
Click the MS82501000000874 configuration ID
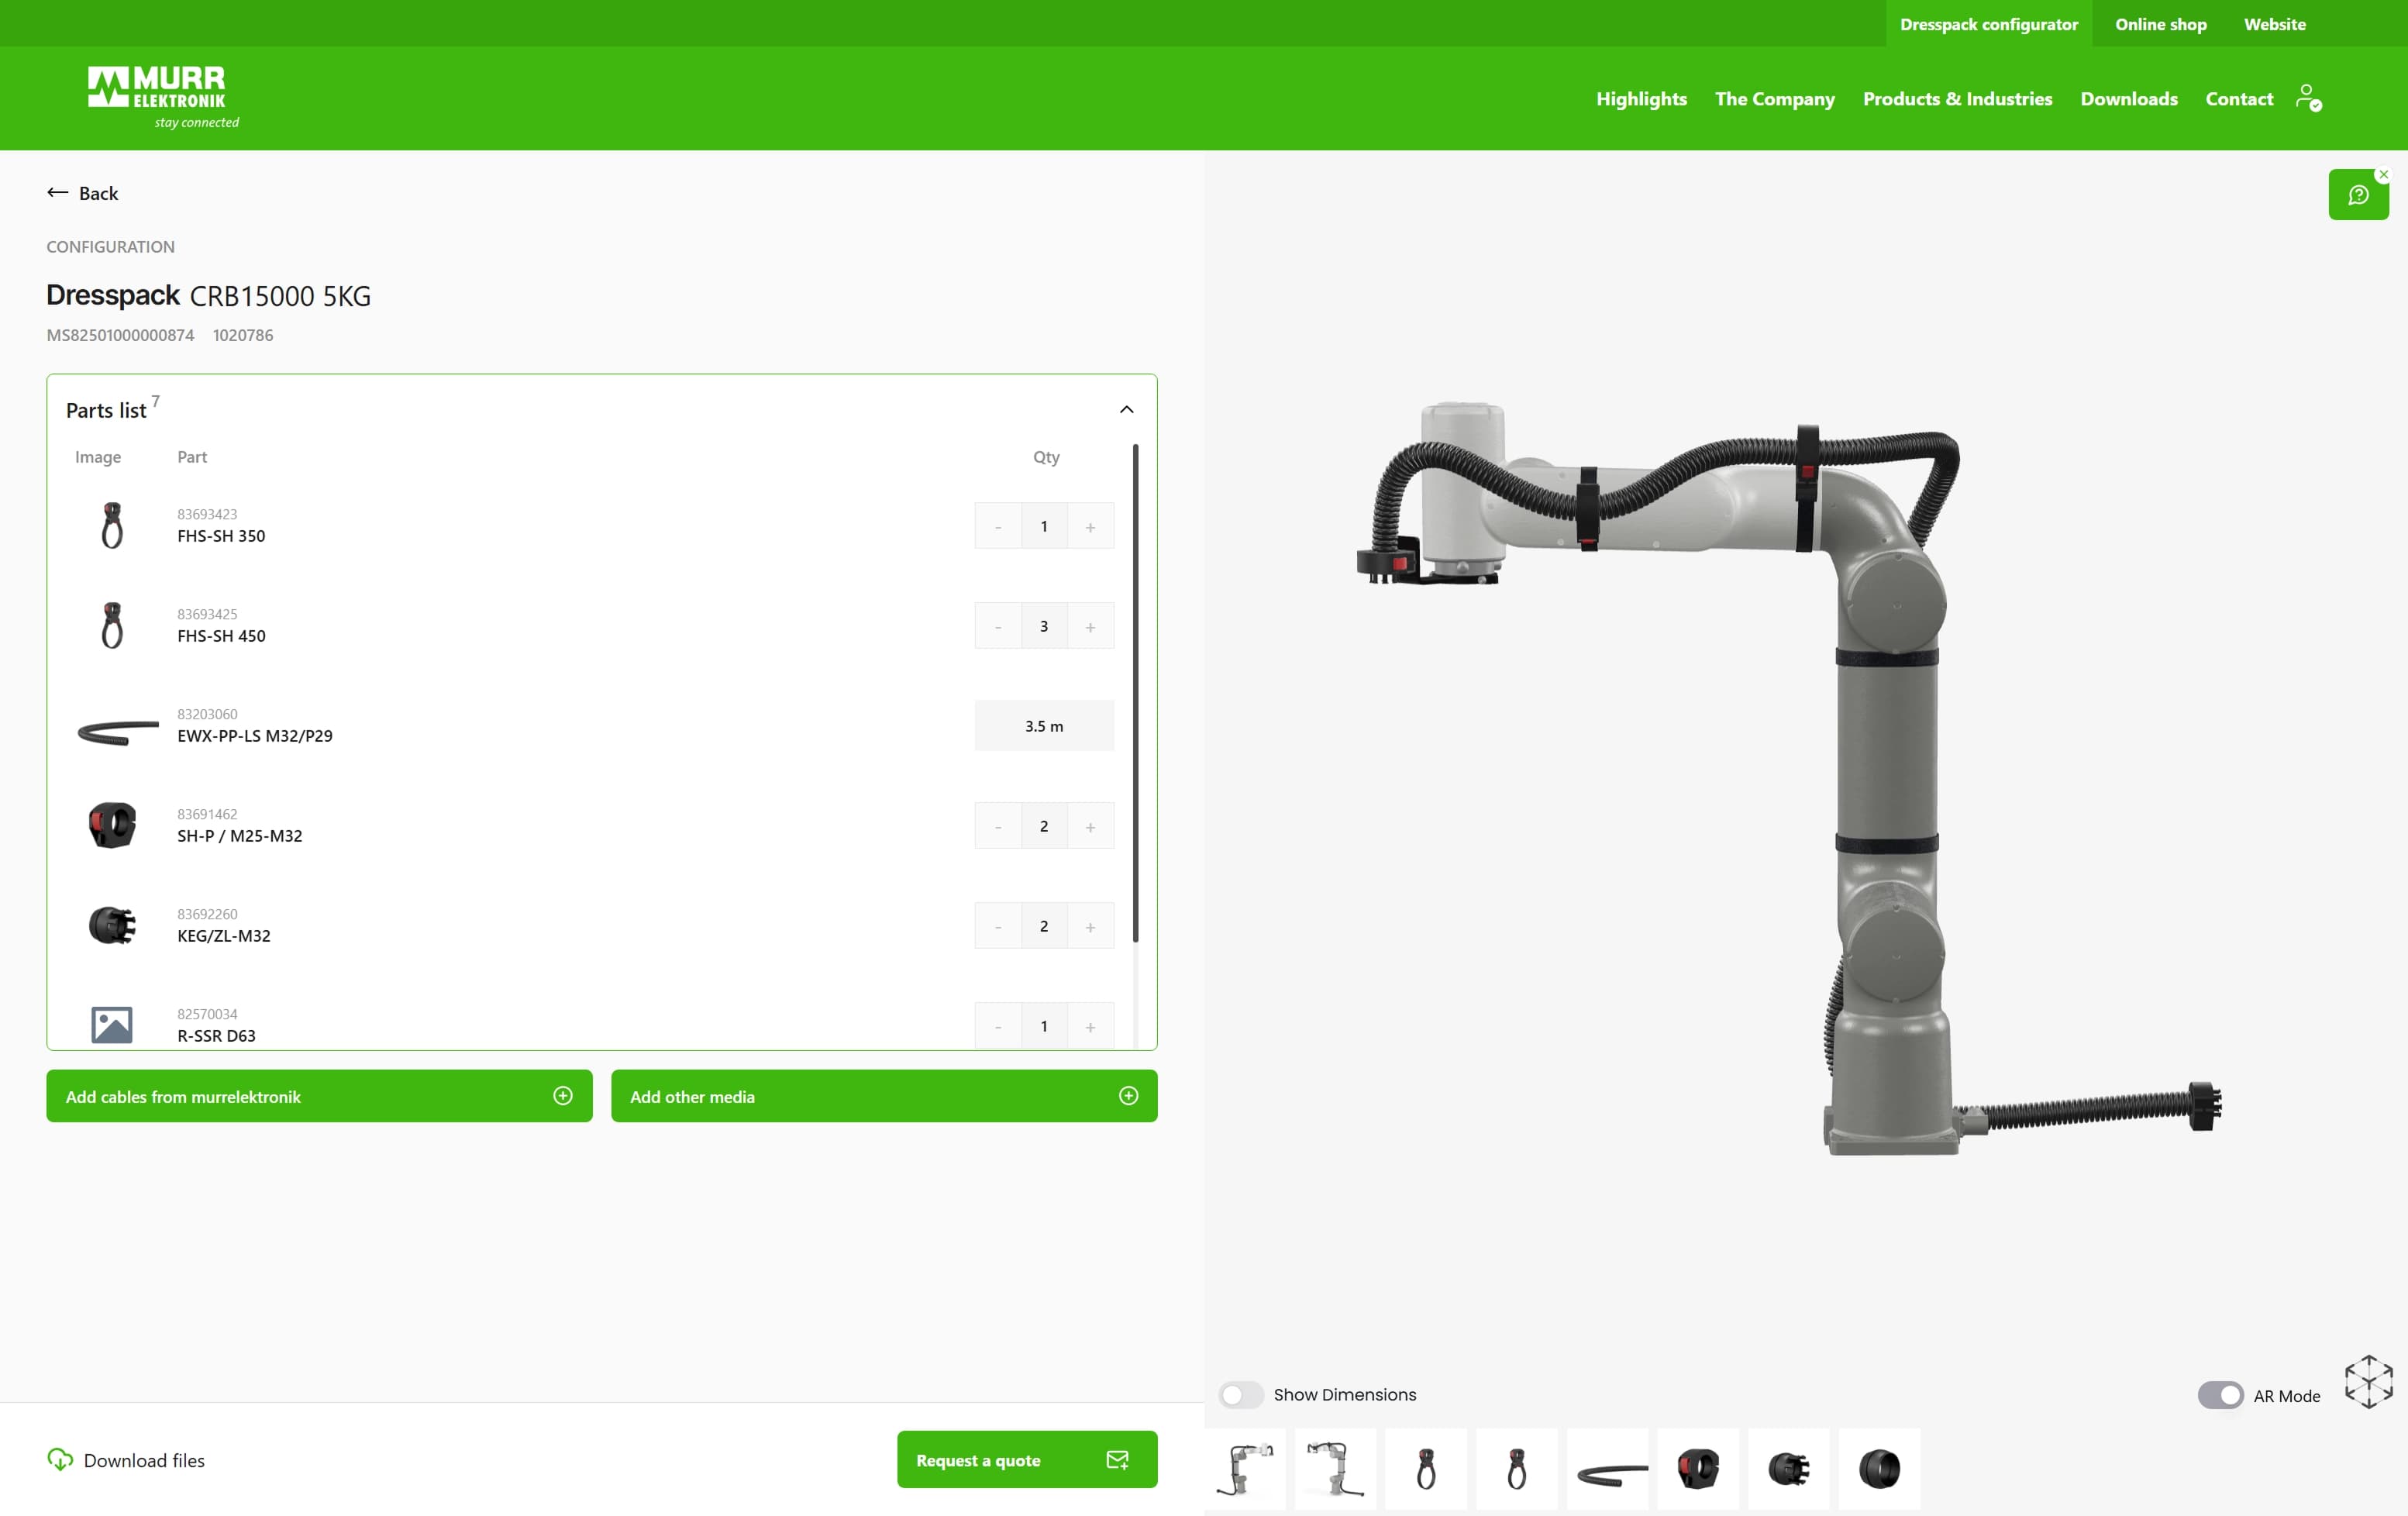120,335
